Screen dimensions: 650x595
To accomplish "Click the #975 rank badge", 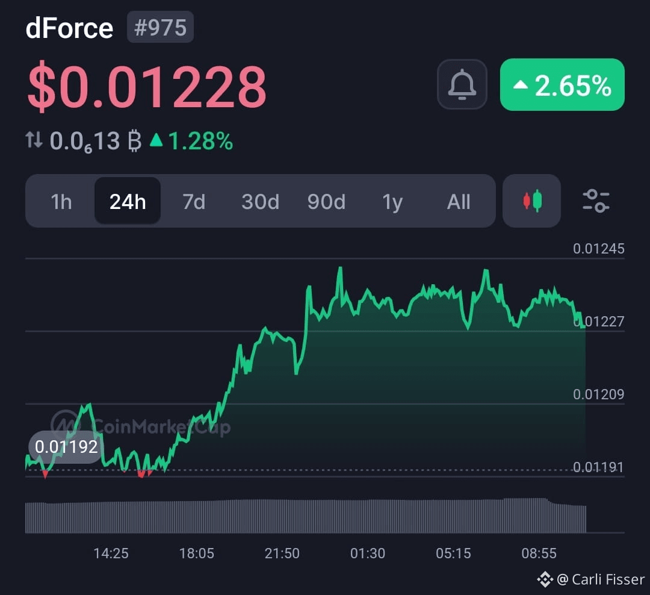I will click(159, 26).
